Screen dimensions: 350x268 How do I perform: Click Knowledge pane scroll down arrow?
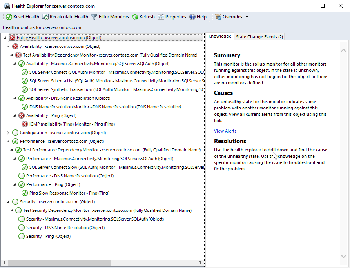coord(344,256)
